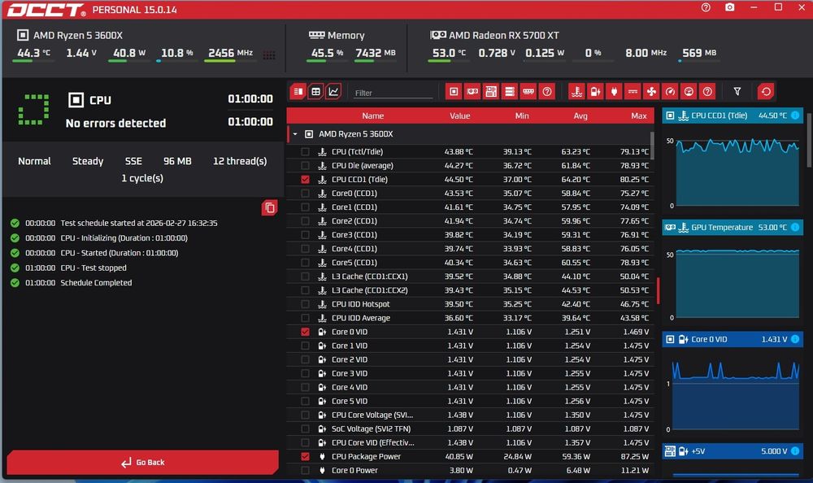Click the GPU Temperature graph area
813x483 pixels.
(737, 285)
